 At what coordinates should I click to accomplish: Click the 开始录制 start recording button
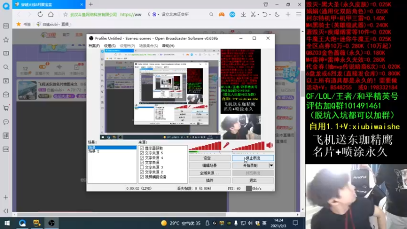(x=250, y=165)
